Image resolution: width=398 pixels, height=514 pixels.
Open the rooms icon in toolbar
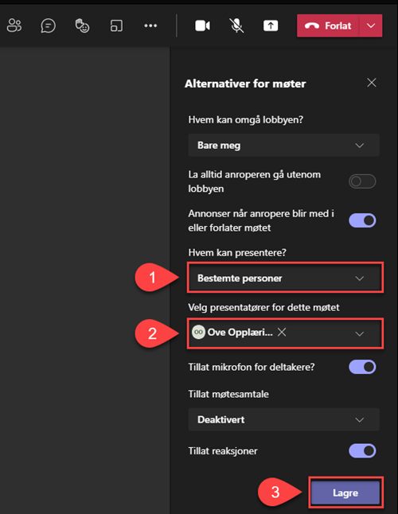point(116,25)
